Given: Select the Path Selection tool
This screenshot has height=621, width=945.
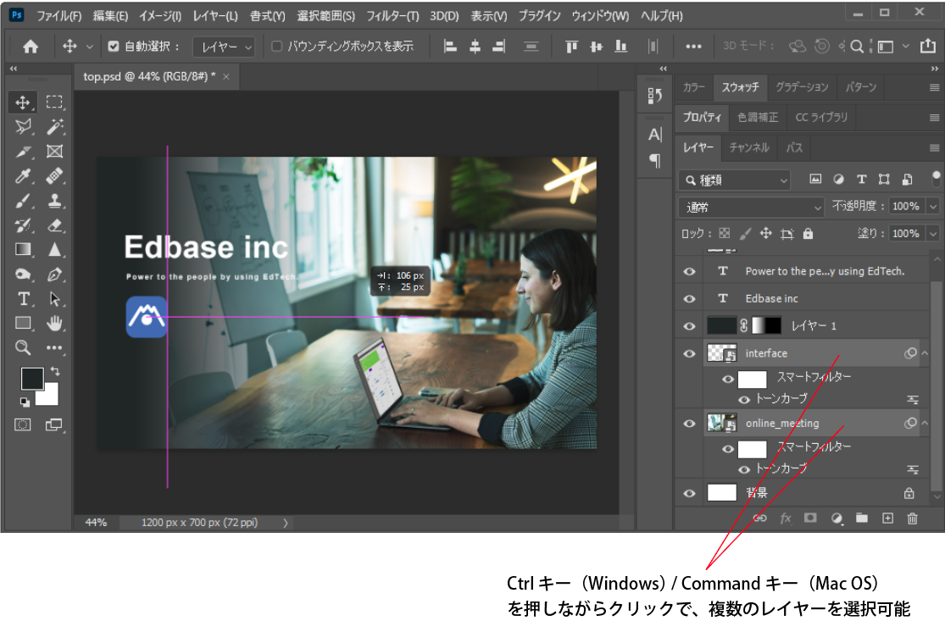Looking at the screenshot, I should [54, 299].
